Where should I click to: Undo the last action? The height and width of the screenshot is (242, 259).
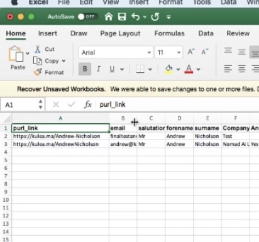click(x=136, y=17)
